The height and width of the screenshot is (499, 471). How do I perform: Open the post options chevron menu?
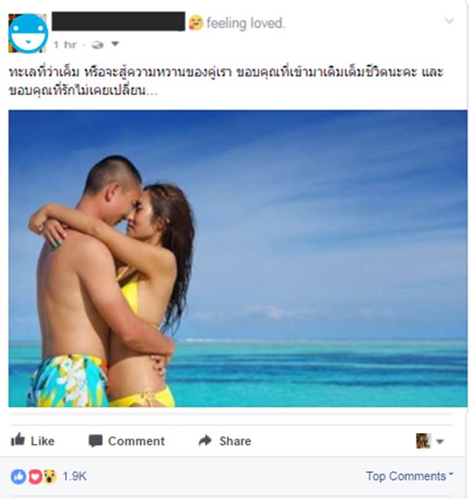tap(449, 21)
